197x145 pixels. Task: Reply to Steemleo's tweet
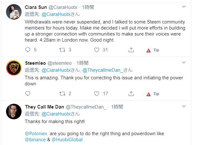coord(28,94)
